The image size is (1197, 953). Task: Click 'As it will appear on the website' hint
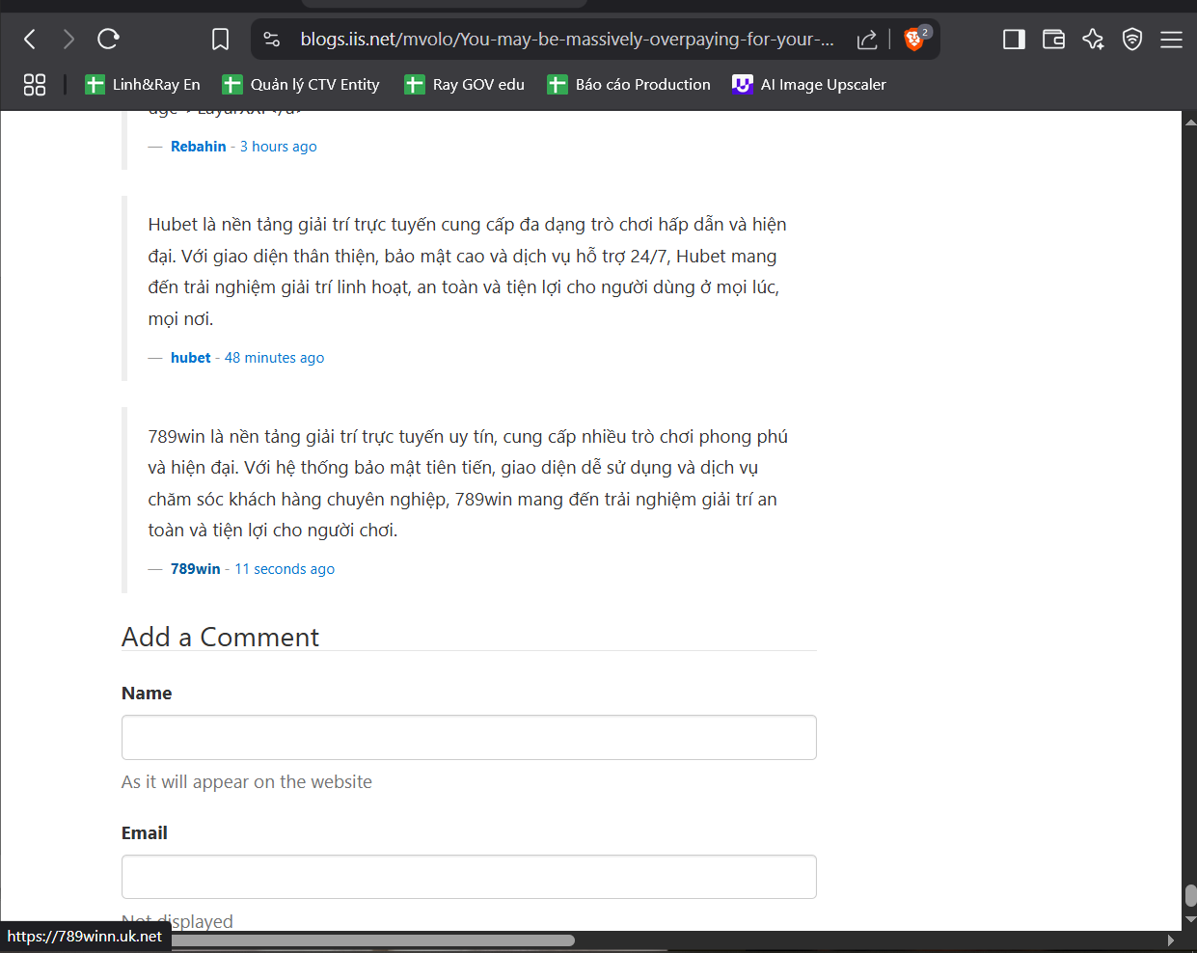click(247, 782)
